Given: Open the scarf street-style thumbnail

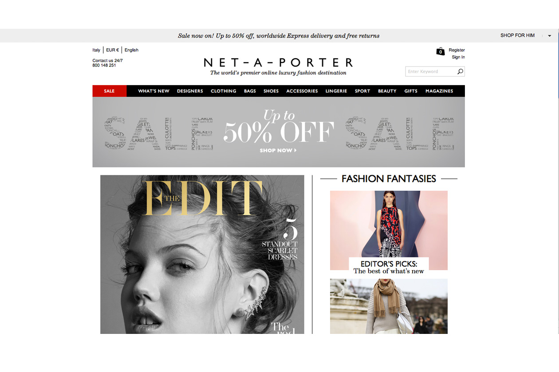Looking at the screenshot, I should click(389, 306).
